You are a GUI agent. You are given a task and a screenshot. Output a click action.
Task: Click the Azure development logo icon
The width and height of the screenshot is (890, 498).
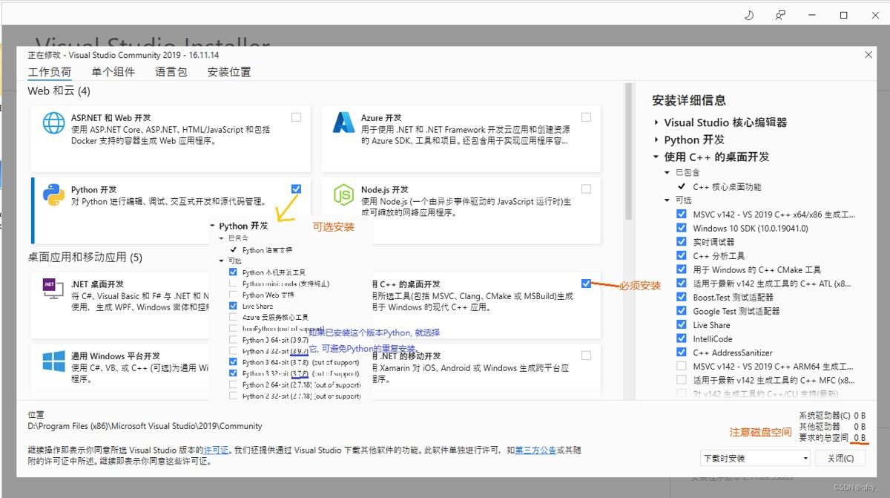[x=344, y=123]
